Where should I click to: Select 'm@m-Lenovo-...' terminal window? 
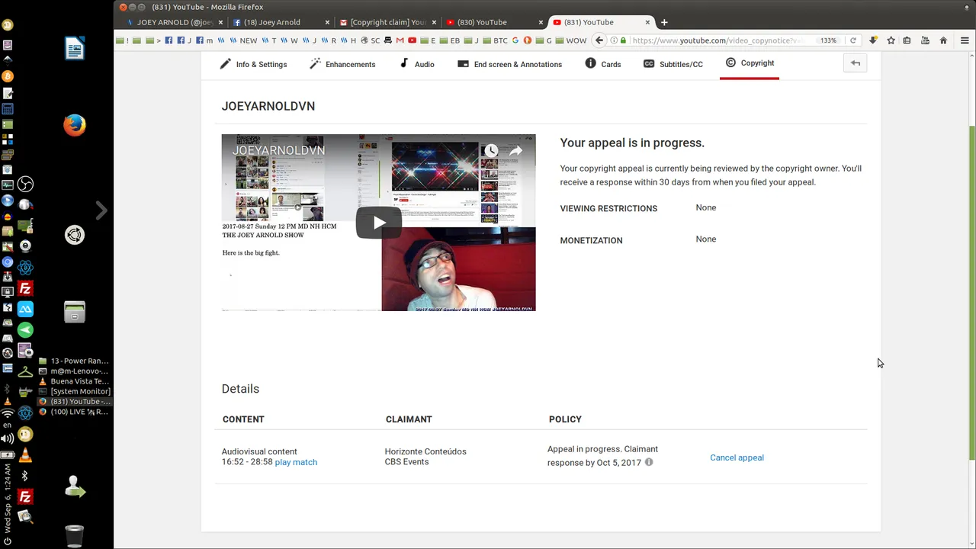[73, 371]
